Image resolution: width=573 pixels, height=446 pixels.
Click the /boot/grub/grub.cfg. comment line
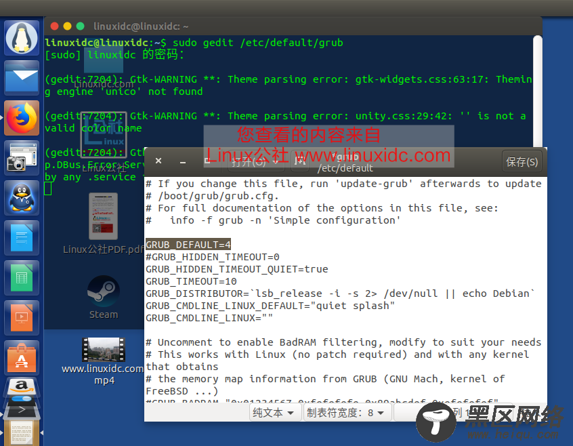[212, 196]
